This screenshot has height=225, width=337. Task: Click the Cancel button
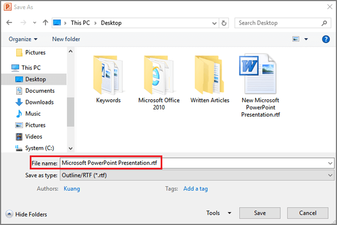coord(308,213)
